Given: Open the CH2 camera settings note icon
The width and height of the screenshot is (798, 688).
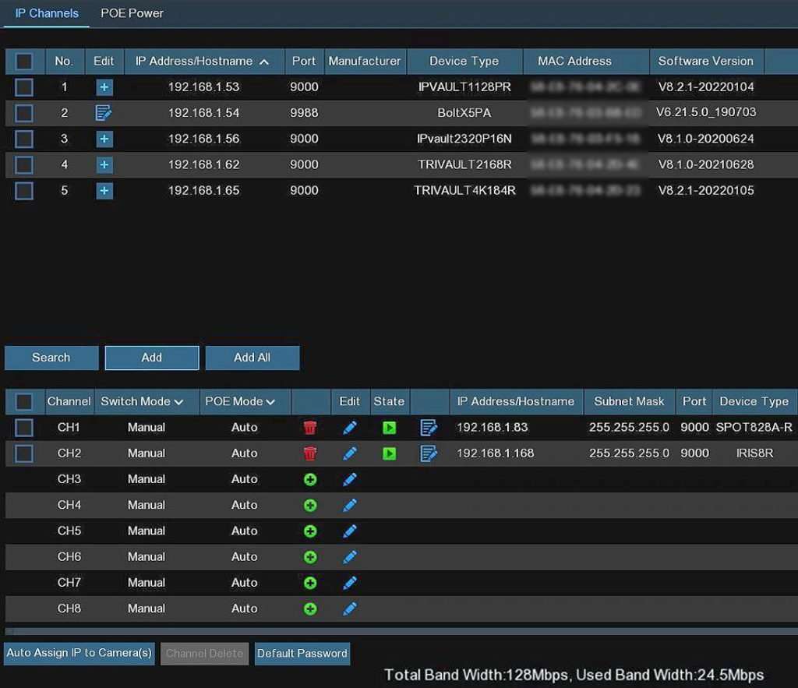Looking at the screenshot, I should click(x=429, y=453).
